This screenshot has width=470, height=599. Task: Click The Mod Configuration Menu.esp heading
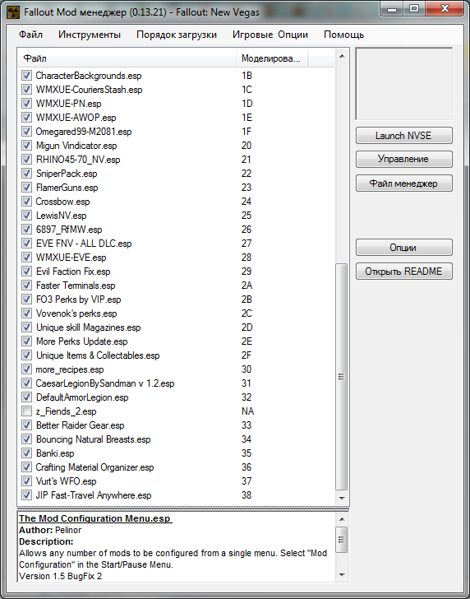pyautogui.click(x=95, y=518)
